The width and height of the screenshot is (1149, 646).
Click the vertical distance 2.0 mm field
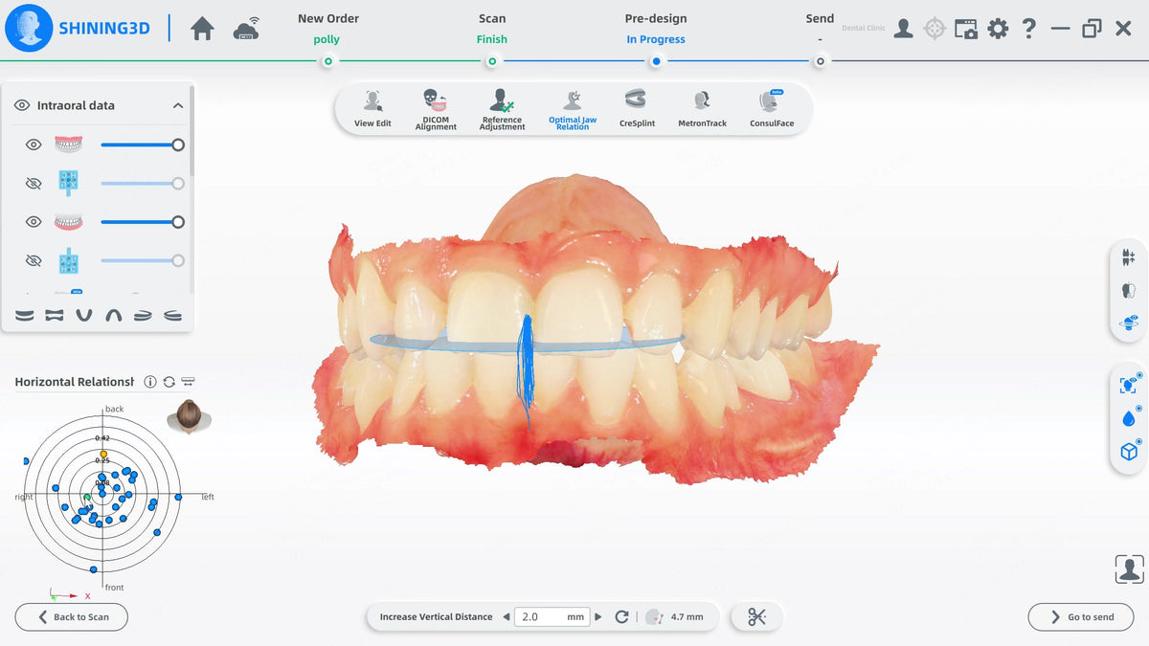pyautogui.click(x=552, y=617)
